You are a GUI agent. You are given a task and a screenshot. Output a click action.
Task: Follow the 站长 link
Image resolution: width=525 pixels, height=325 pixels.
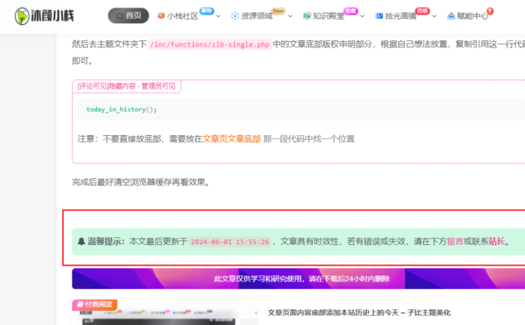496,241
